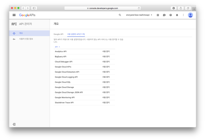205x140 pixels.
Task: Reload the page with refresh icon
Action: click(139, 8)
